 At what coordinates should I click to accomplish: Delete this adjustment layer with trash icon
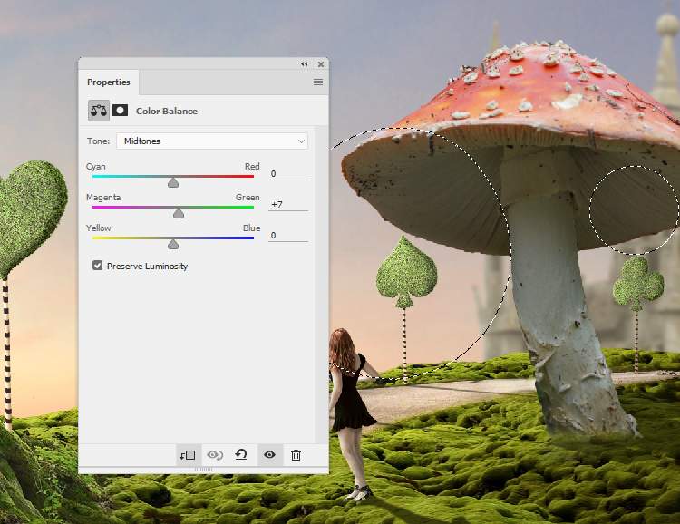pos(296,455)
